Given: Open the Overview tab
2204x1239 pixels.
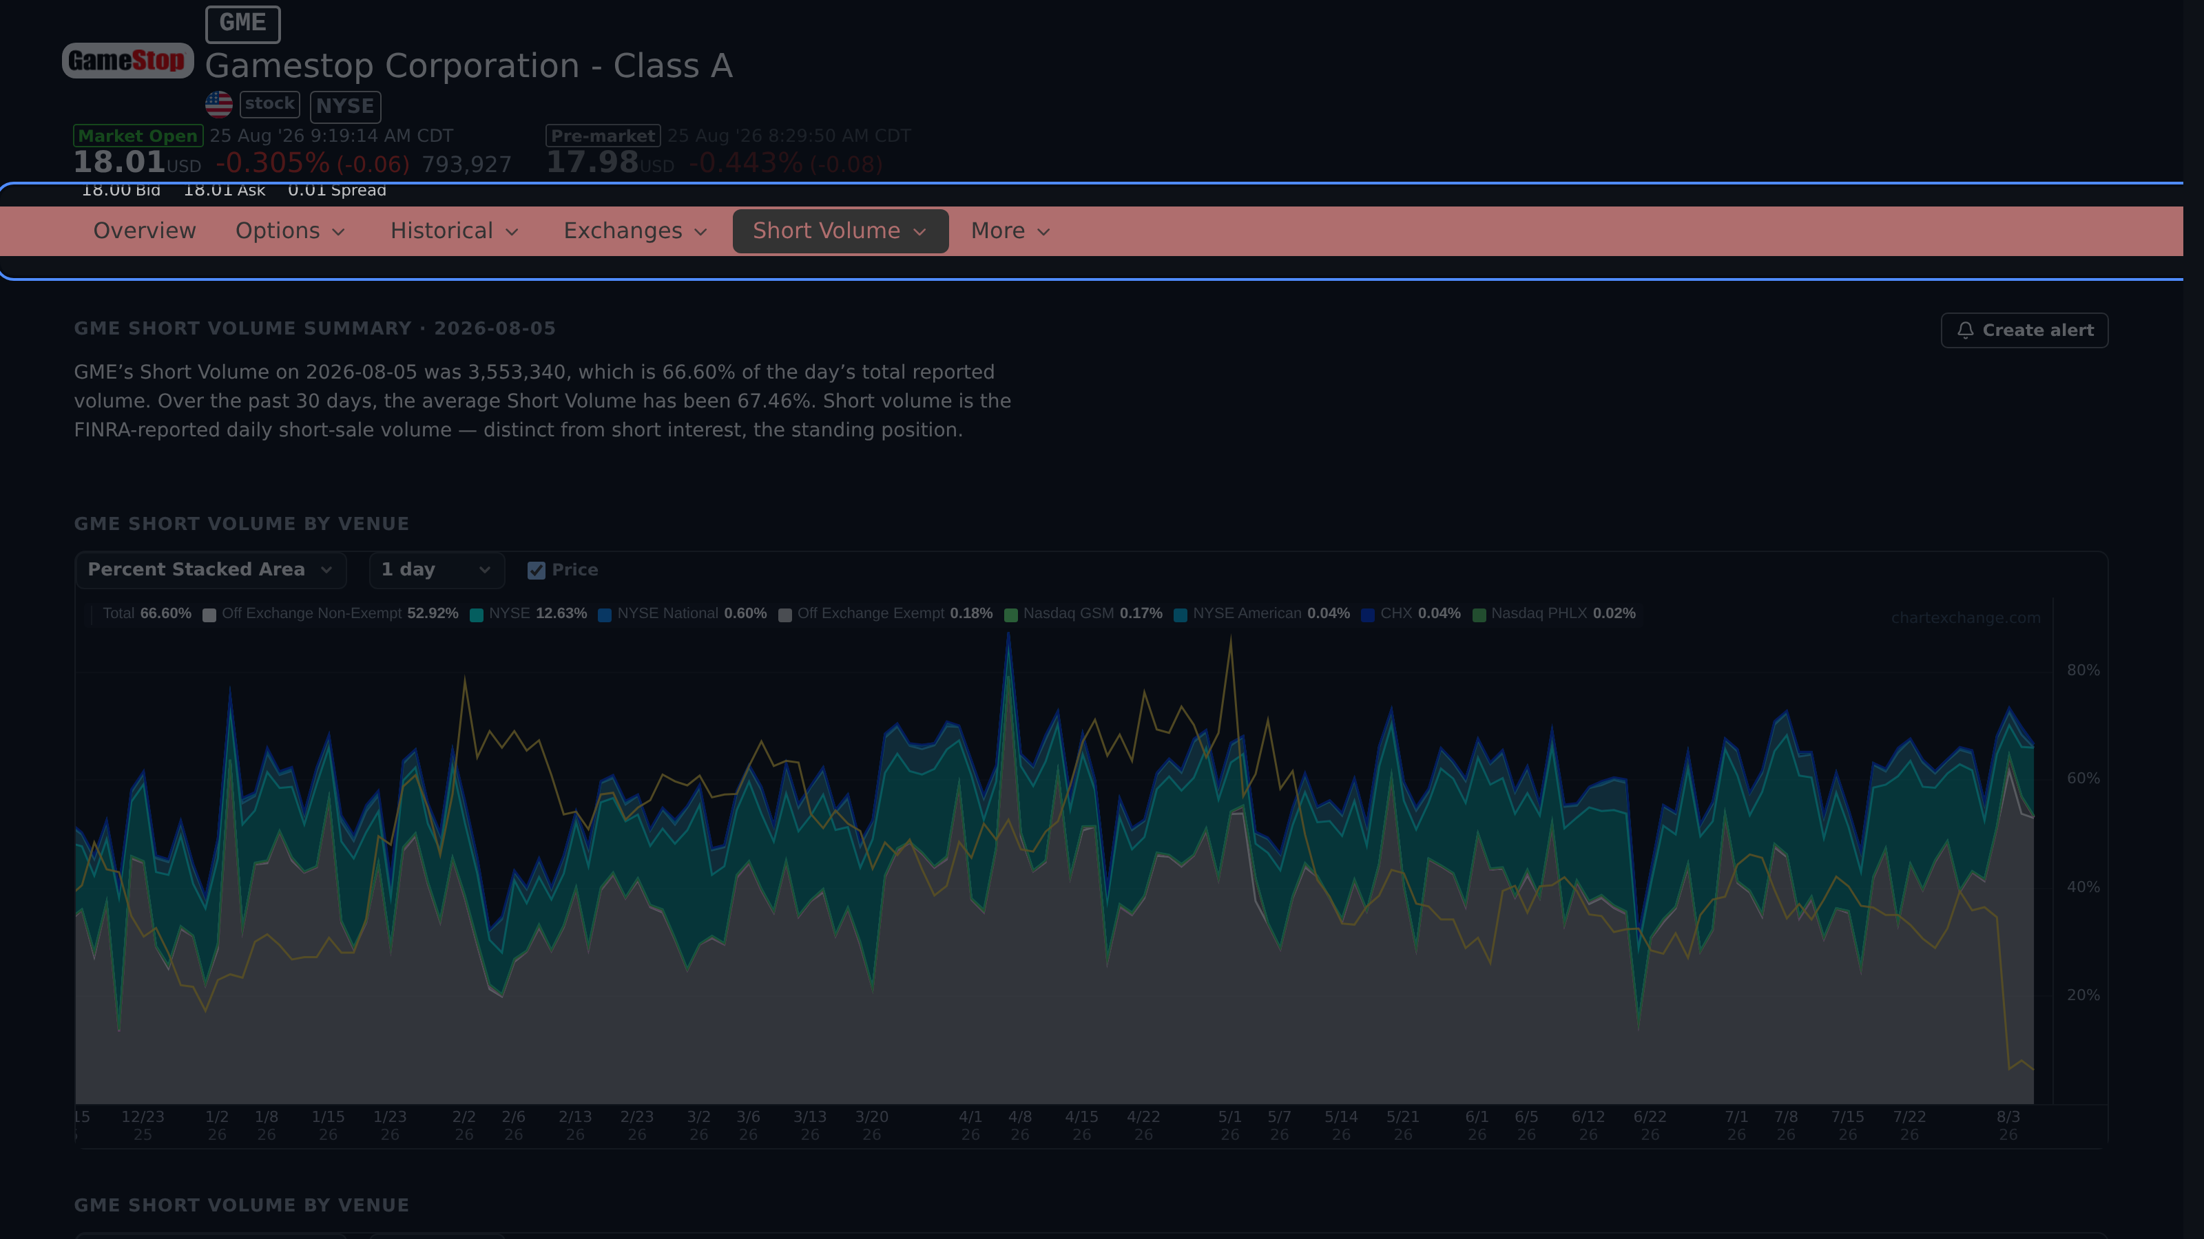Looking at the screenshot, I should tap(145, 231).
